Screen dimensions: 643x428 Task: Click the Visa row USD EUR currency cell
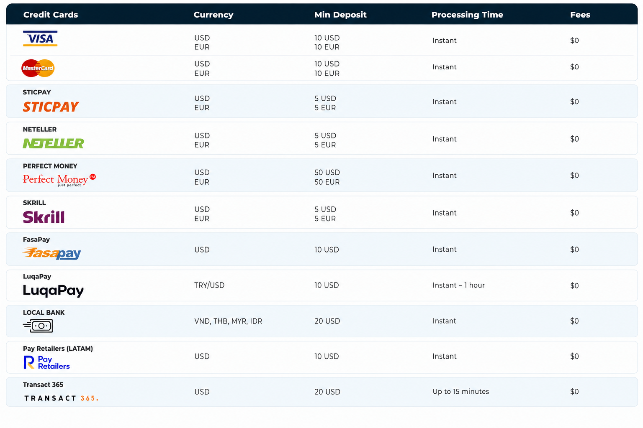[202, 42]
